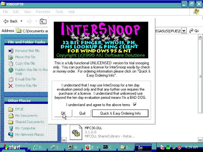Image resolution: width=203 pixels, height=152 pixels.
Task: Open the File menu
Action: (5, 12)
